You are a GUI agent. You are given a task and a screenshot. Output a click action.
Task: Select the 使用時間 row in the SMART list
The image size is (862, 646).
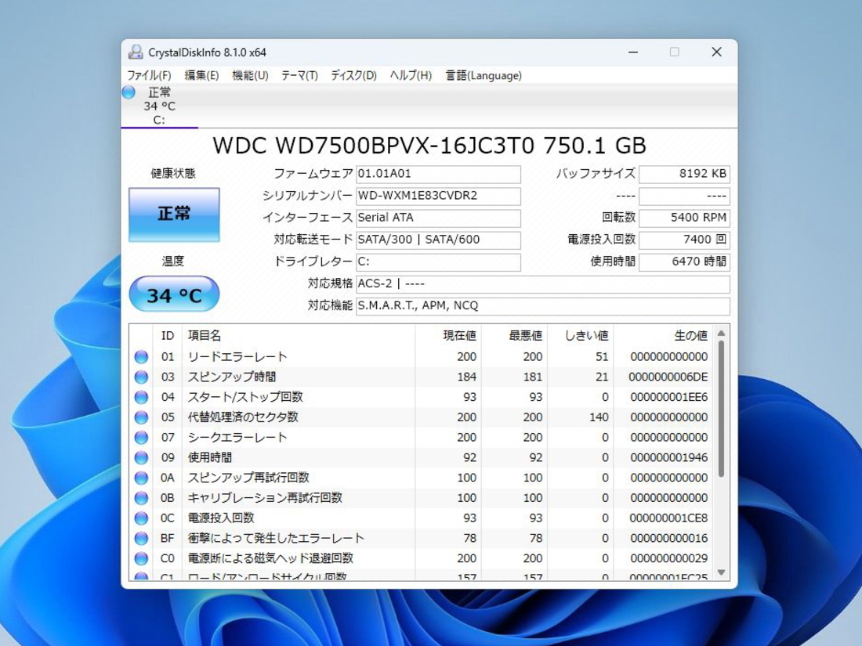[x=422, y=457]
